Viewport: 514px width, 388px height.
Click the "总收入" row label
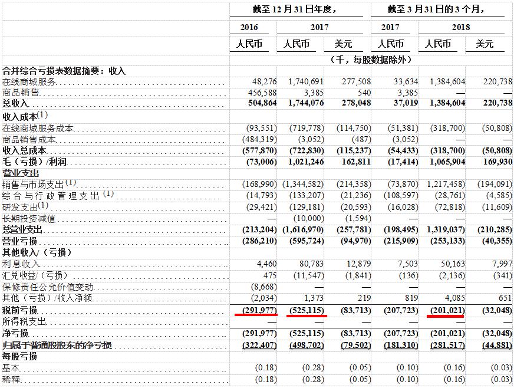point(15,103)
